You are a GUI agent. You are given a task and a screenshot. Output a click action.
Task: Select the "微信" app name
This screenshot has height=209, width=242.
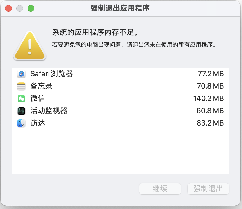(38, 99)
